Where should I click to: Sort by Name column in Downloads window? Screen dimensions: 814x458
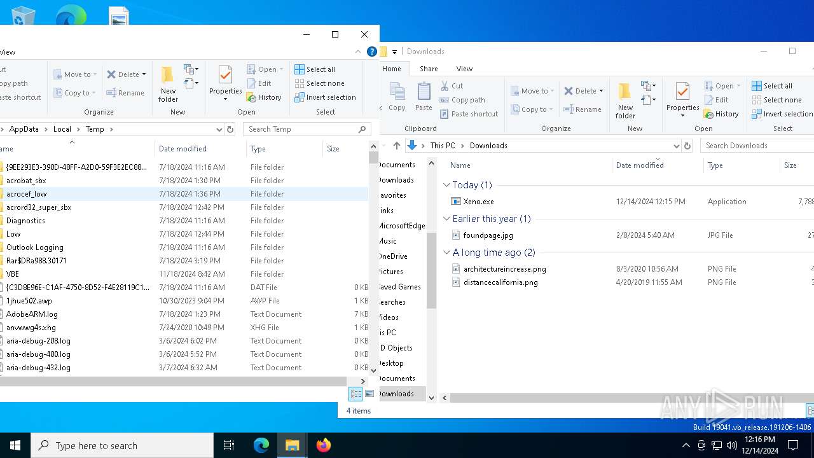point(528,165)
